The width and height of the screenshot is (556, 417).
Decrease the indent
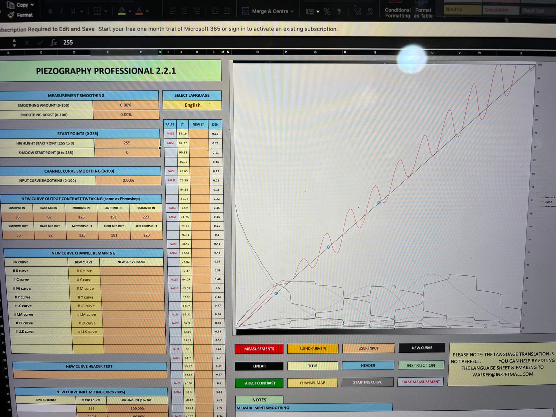click(x=215, y=11)
